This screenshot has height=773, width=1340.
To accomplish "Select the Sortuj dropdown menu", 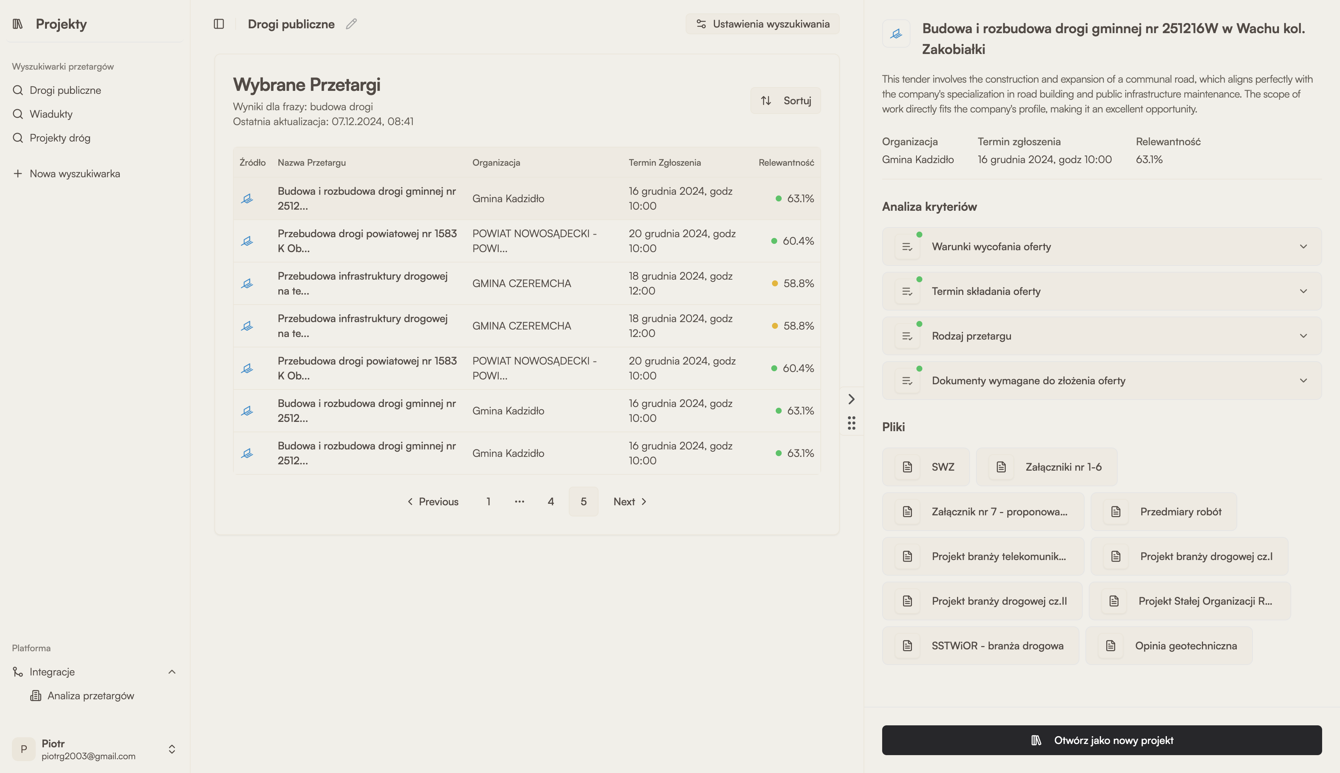I will 786,100.
